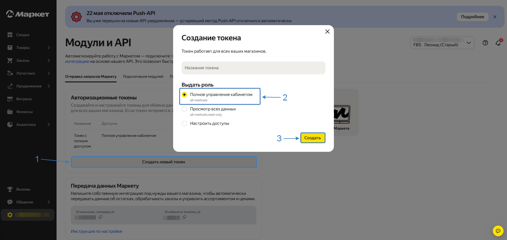Click the Заказы cart icon
This screenshot has width=507, height=240.
(10, 60)
